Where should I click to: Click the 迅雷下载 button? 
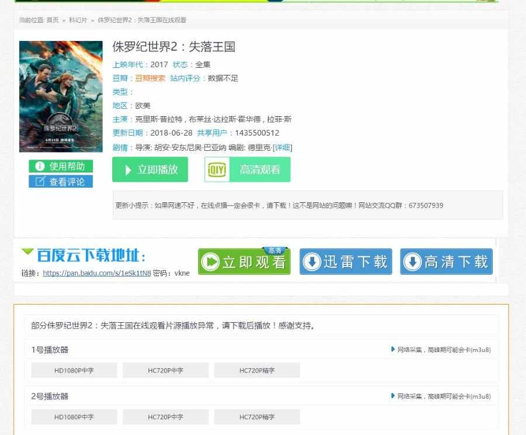(346, 261)
